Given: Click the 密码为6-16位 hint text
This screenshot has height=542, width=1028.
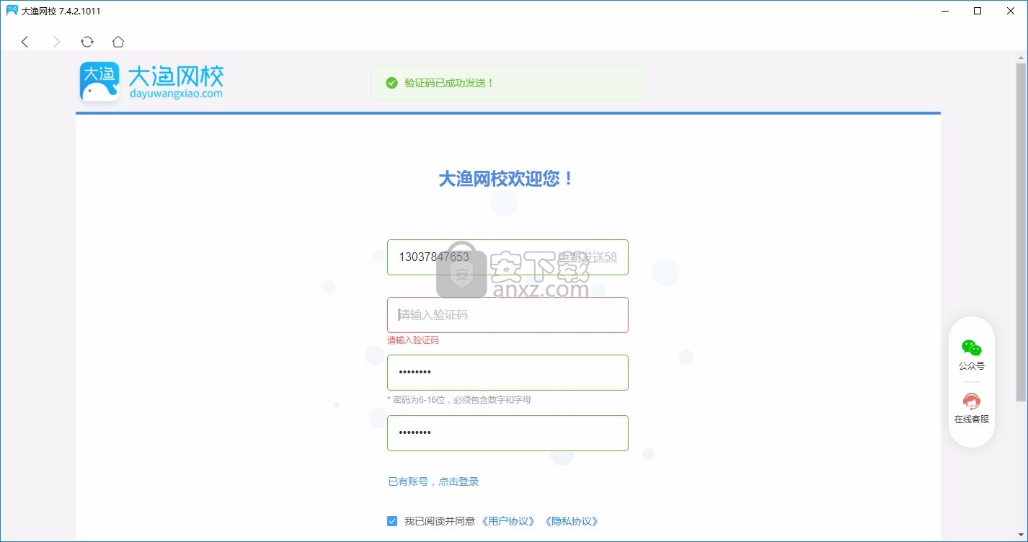Looking at the screenshot, I should (459, 399).
